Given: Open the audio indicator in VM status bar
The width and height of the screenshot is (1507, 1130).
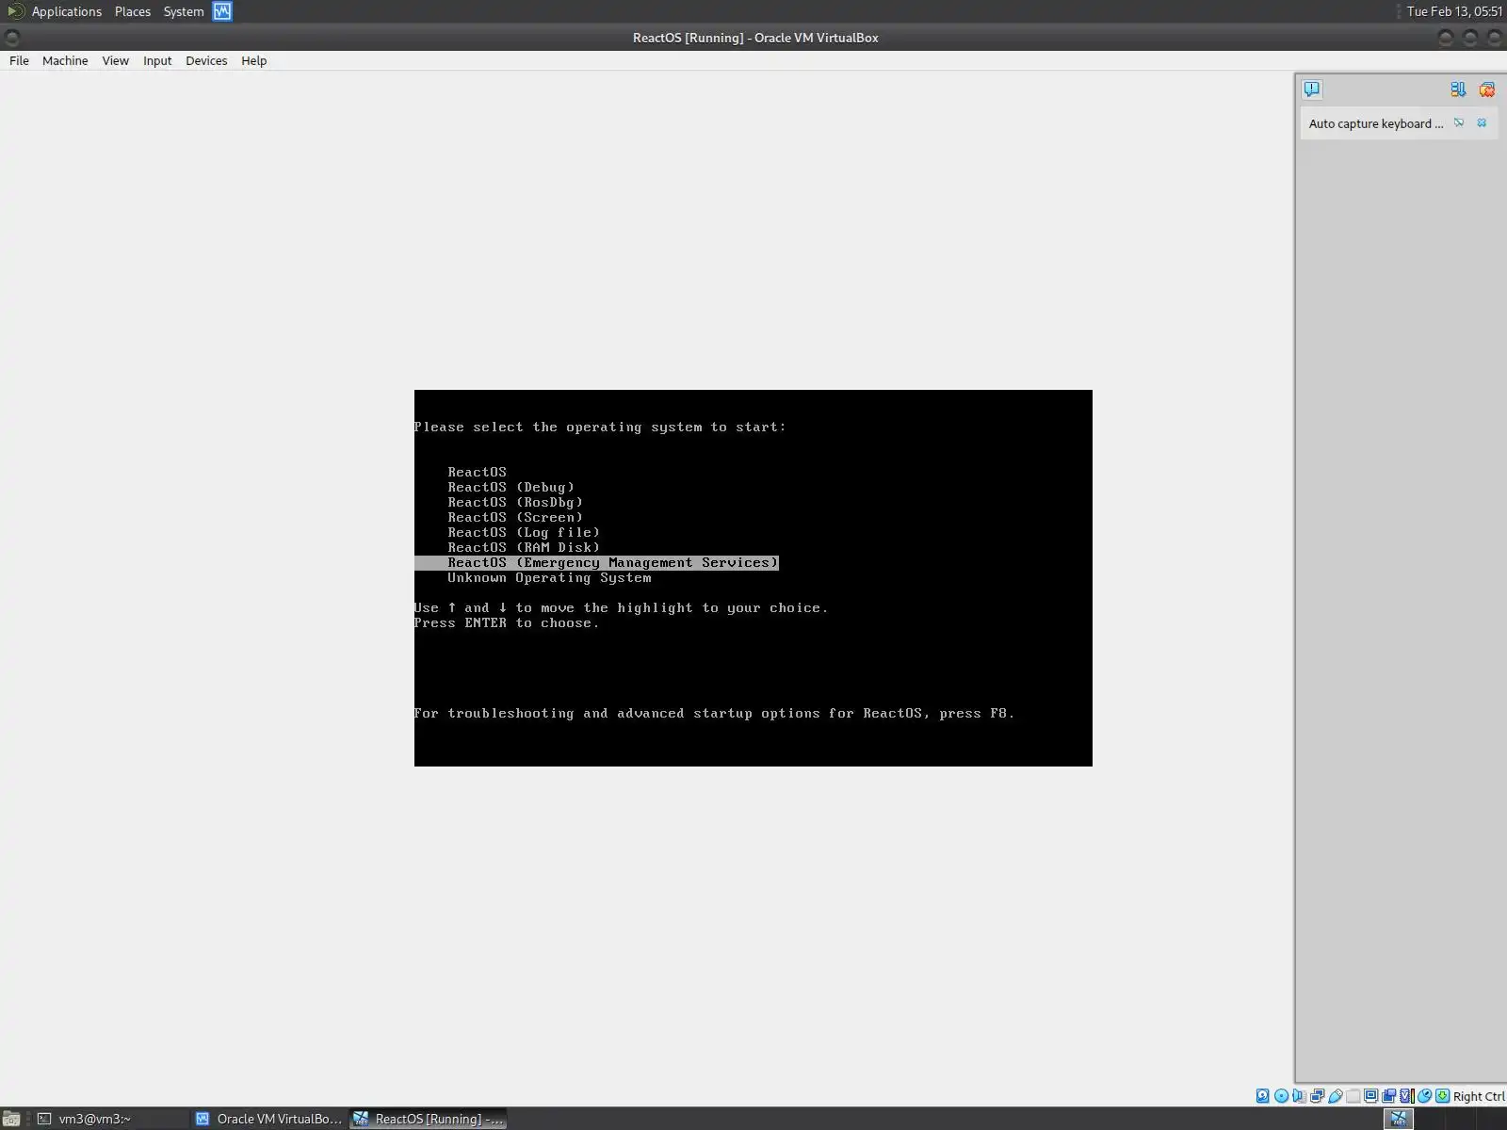Looking at the screenshot, I should (1299, 1095).
